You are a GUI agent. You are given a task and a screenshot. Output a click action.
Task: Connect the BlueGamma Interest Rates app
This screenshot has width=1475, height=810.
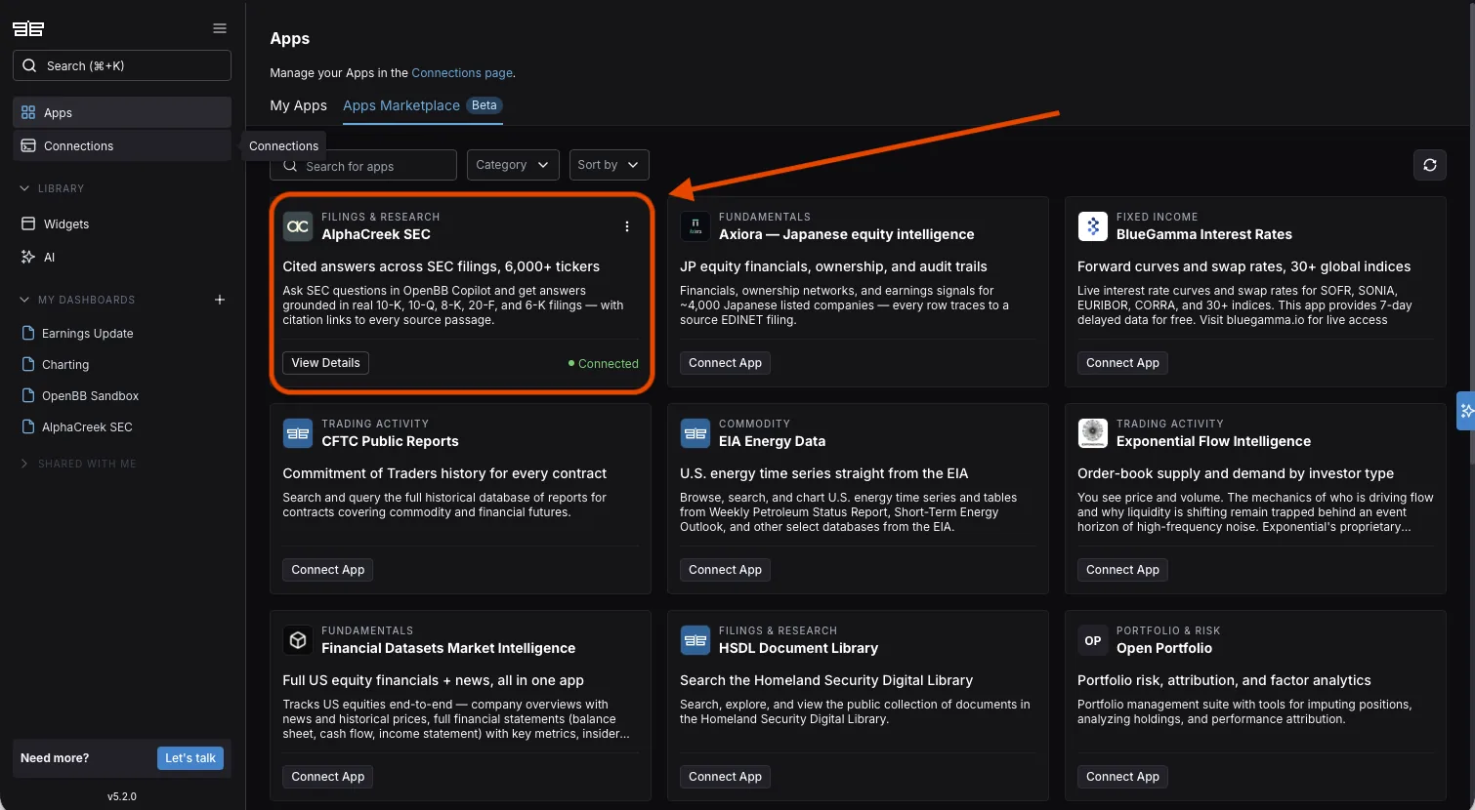coord(1122,363)
